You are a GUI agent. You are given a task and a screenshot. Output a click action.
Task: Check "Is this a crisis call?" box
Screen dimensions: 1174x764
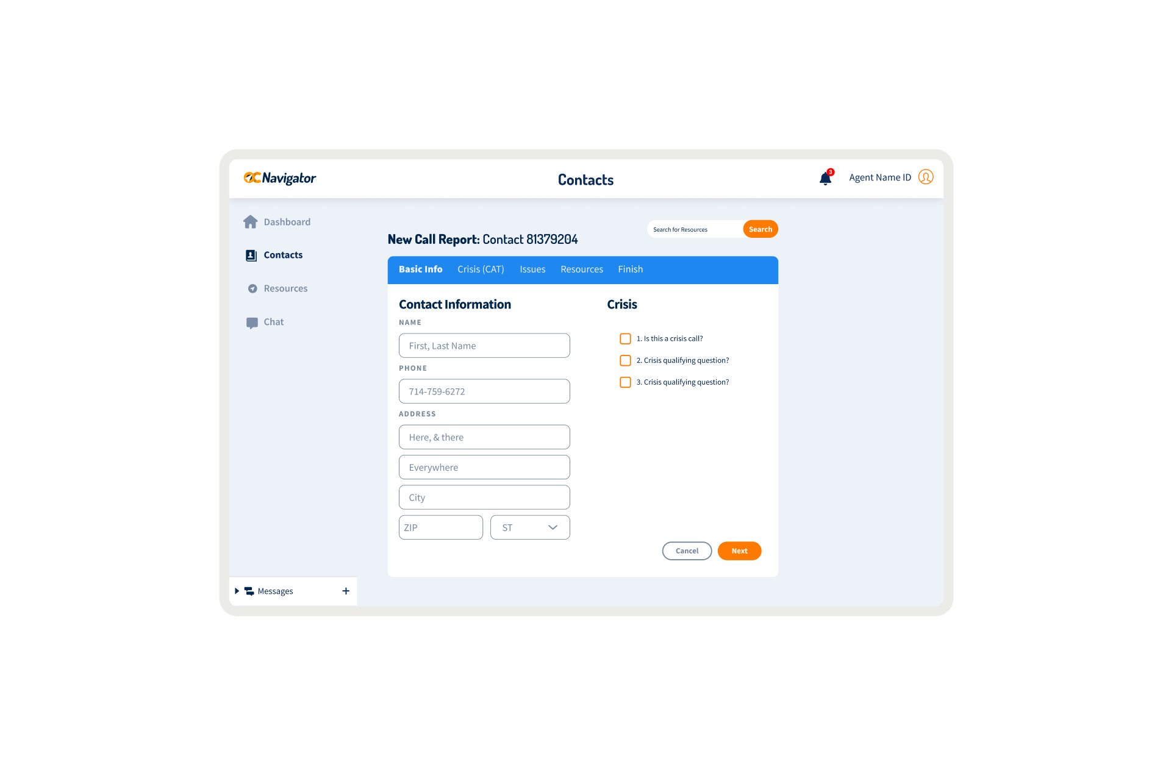click(625, 338)
